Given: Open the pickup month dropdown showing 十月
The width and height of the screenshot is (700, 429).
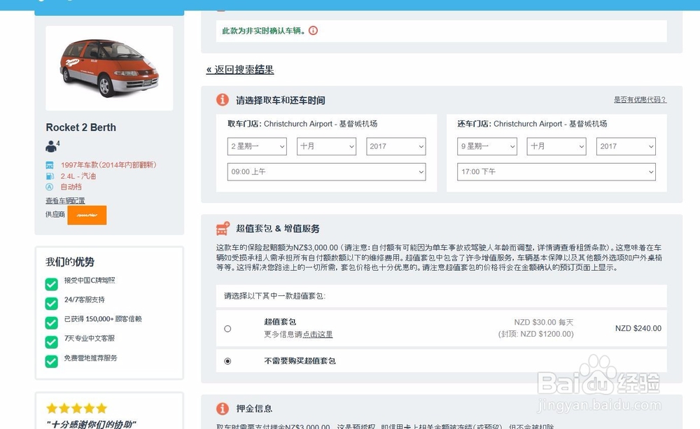Looking at the screenshot, I should click(326, 146).
